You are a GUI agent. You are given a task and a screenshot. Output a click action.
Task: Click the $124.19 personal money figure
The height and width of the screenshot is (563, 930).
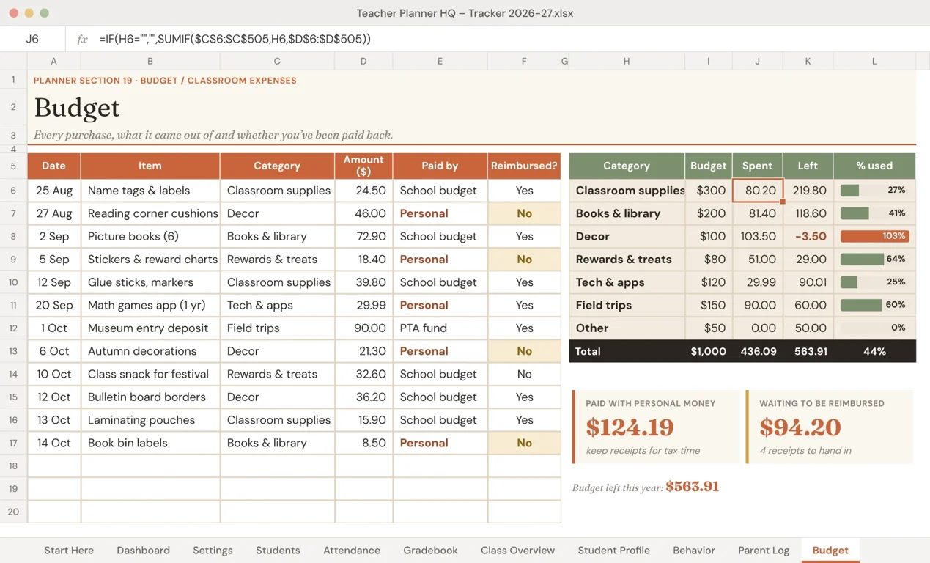[x=630, y=427]
